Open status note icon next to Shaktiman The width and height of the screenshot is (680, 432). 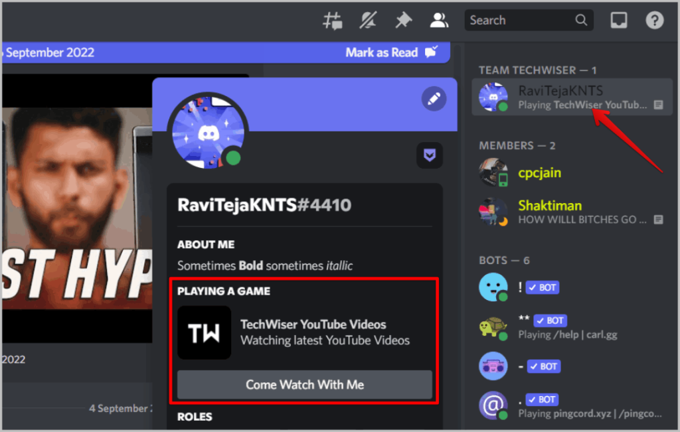point(658,220)
